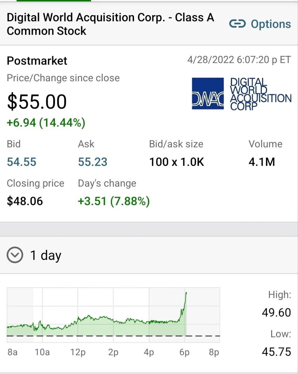Click the Postmarket heading
Viewport: 298px width, 374px height.
(x=37, y=61)
